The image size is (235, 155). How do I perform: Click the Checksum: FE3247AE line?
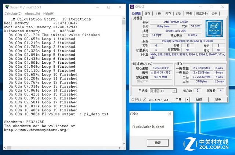[24, 122]
